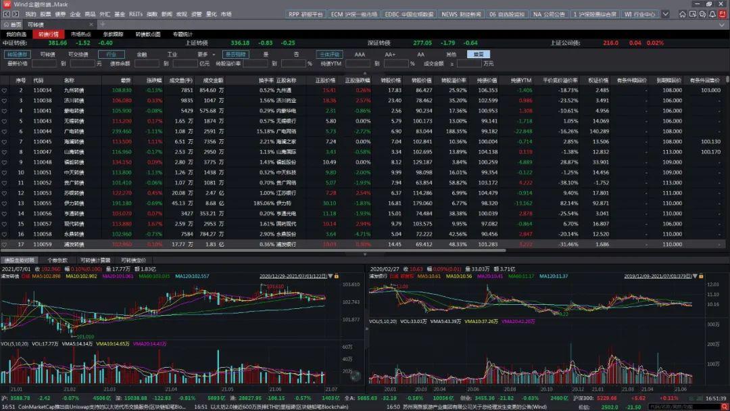
Task: Collapse the table panel using the up arrow
Action: pos(364,73)
